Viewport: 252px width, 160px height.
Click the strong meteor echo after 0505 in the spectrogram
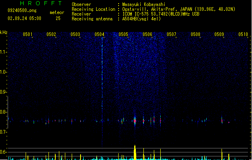coord(135,120)
